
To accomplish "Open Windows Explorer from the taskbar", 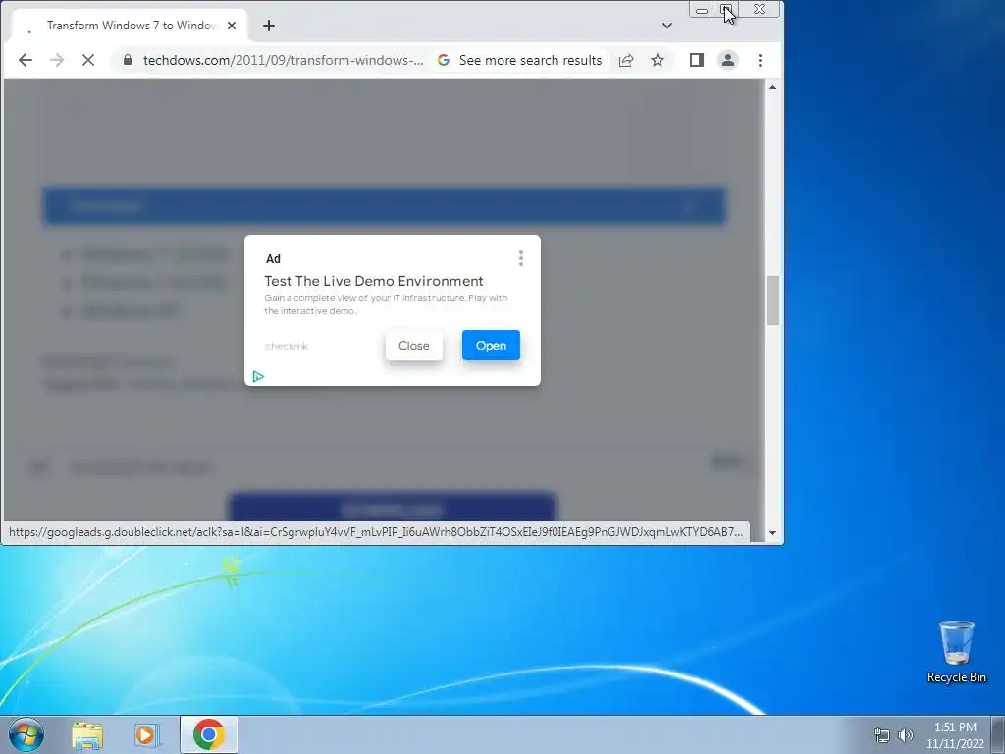I will 87,735.
